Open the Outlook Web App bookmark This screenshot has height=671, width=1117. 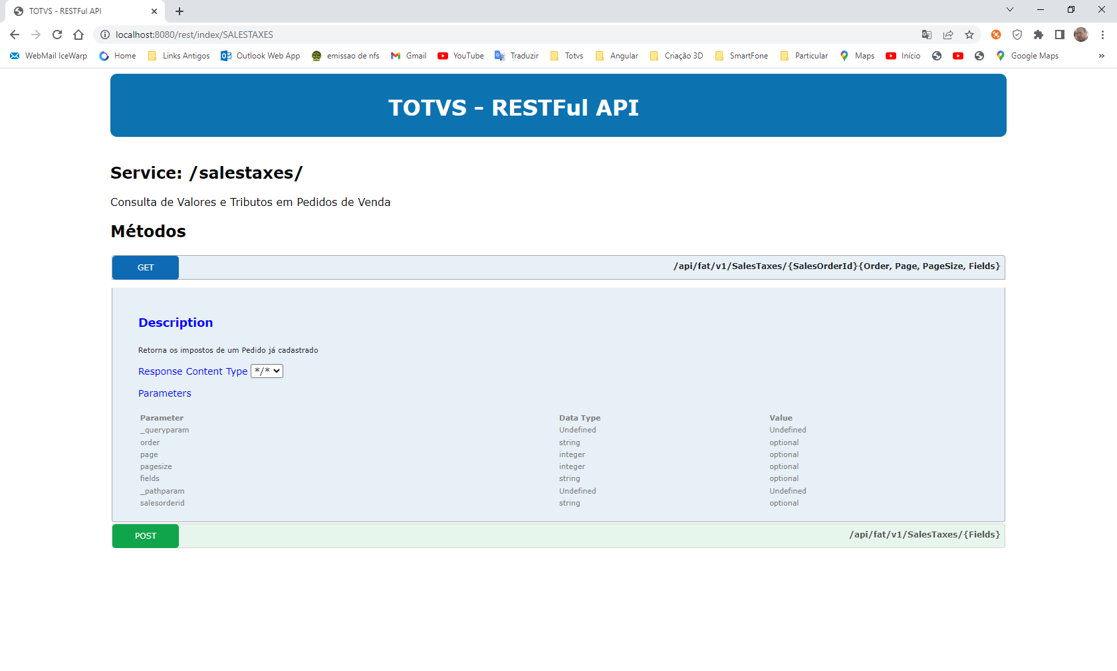(261, 56)
